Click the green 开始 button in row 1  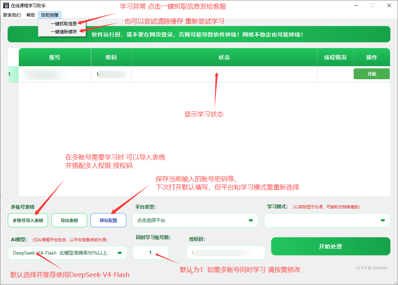(372, 74)
